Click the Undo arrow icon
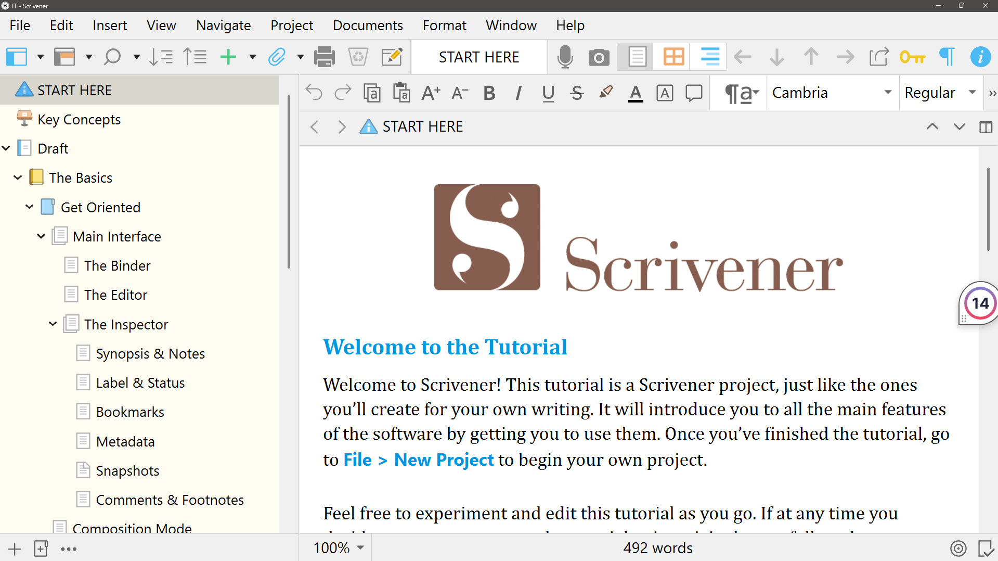This screenshot has height=561, width=998. pos(314,93)
